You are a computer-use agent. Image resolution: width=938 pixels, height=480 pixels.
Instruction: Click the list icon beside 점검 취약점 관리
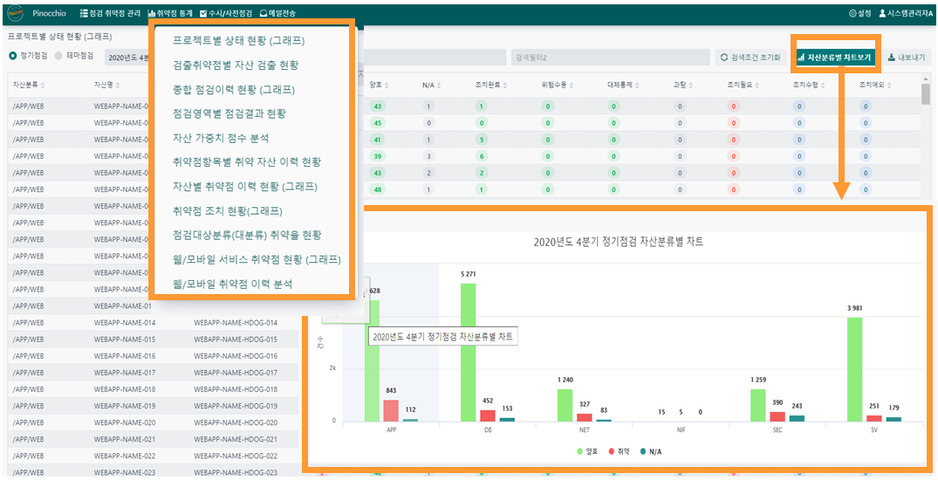click(85, 13)
